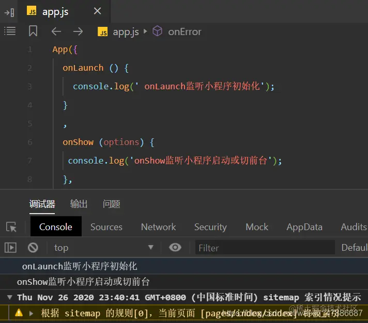Select the Console devtools tab
368x323 pixels.
tap(56, 227)
